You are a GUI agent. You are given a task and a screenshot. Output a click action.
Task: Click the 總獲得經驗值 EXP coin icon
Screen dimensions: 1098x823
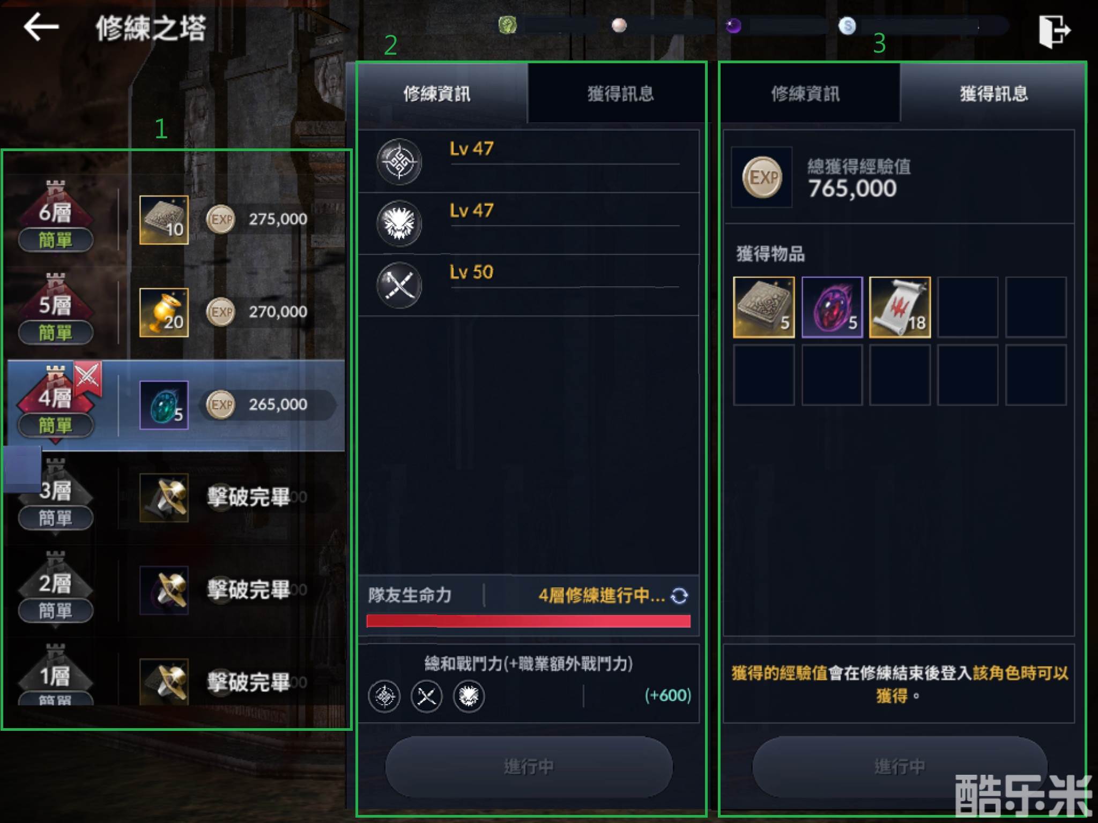click(762, 177)
